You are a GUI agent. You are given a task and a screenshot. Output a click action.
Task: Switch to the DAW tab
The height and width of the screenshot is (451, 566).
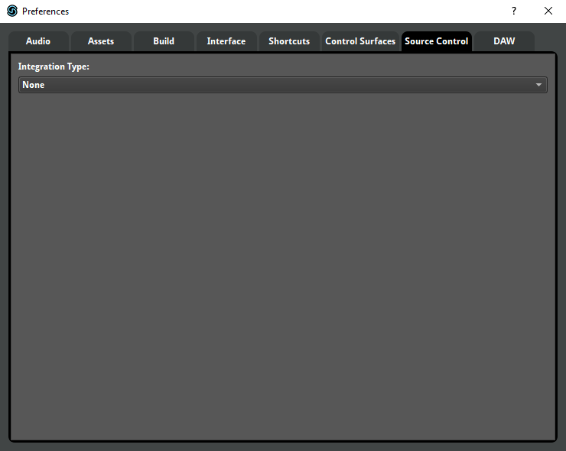point(504,41)
